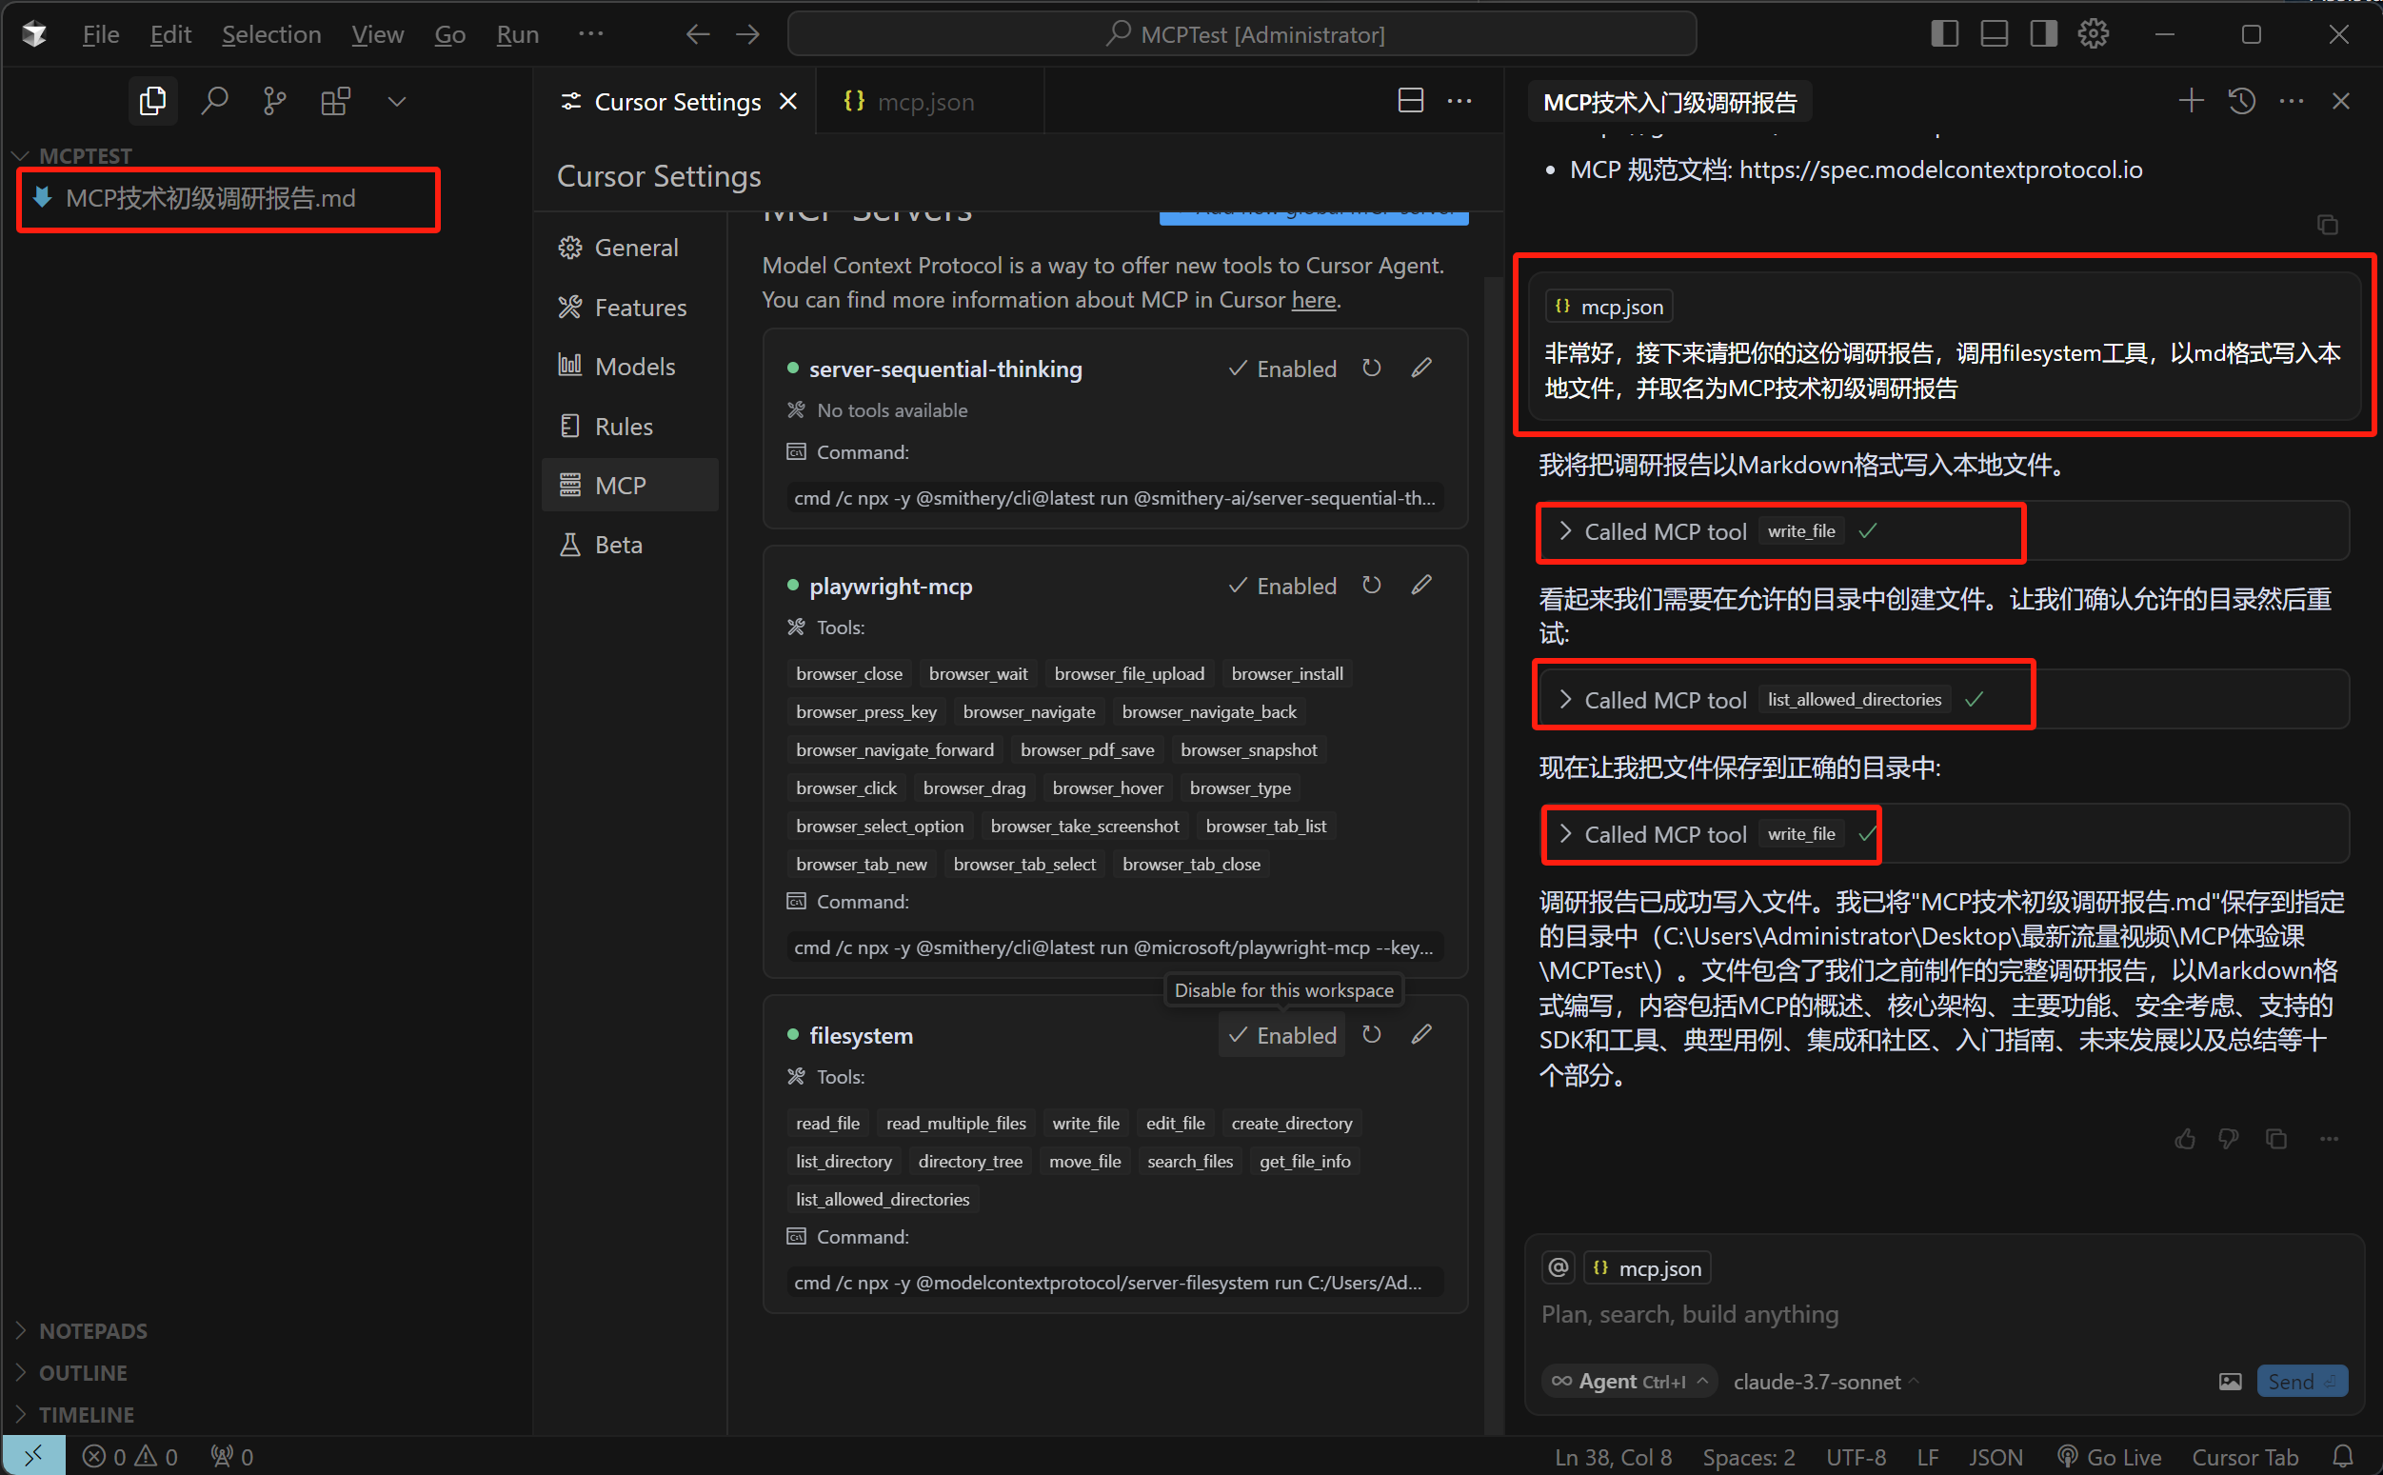Open the File menu
The width and height of the screenshot is (2383, 1475).
pyautogui.click(x=100, y=34)
